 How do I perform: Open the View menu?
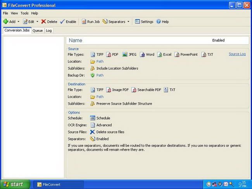(14, 13)
